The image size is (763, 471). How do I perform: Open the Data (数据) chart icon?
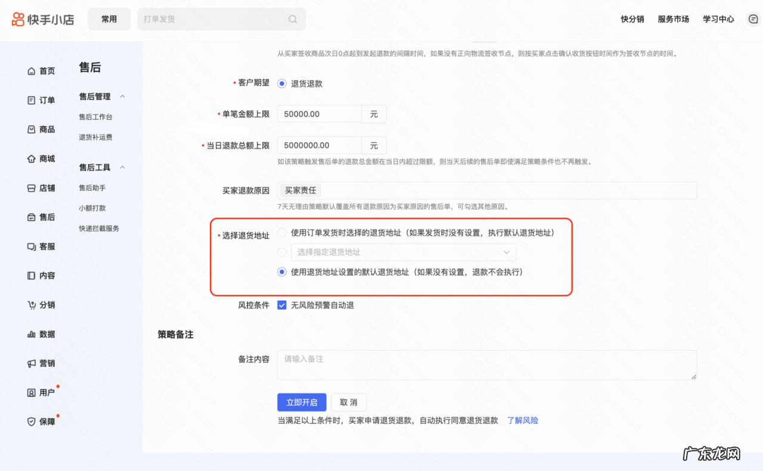click(32, 335)
